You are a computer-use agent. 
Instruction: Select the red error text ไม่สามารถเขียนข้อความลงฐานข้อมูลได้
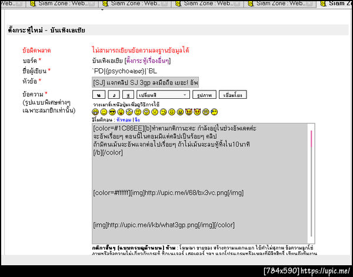[141, 50]
